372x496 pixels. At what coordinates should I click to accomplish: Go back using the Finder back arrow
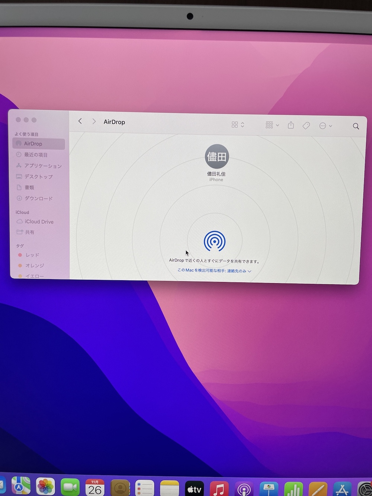[x=80, y=121]
